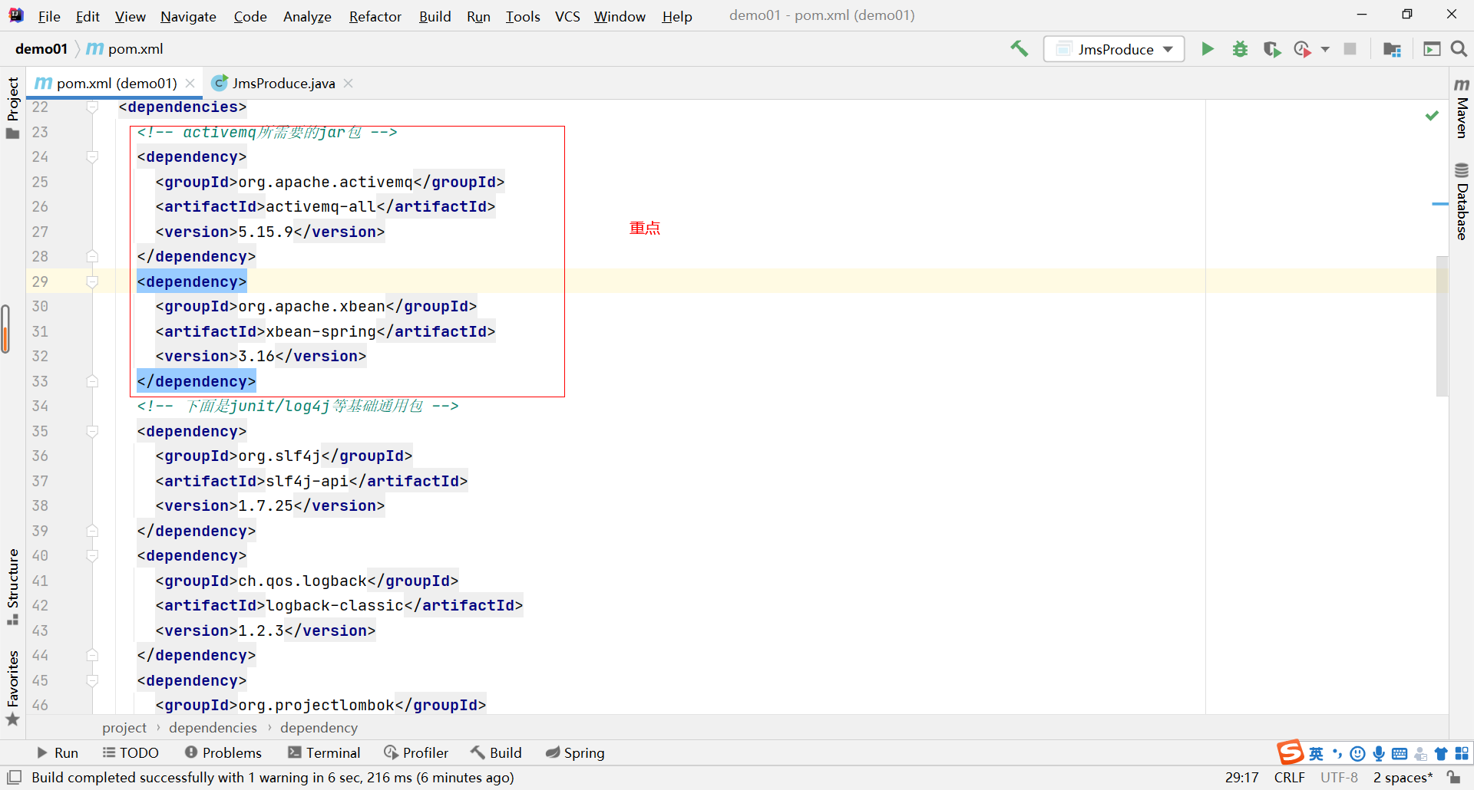Click the Build Project hammer icon
1474x790 pixels.
(1019, 49)
